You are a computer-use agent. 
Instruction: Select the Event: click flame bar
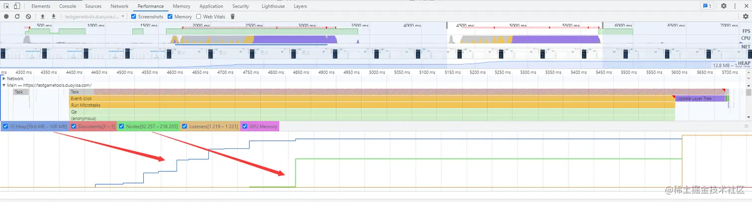pyautogui.click(x=372, y=98)
